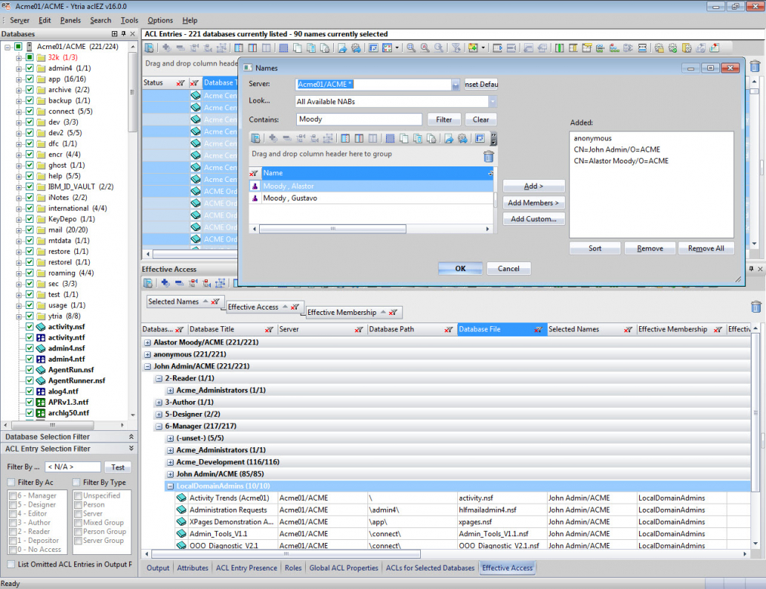Click the Add Members > button
Image resolution: width=766 pixels, height=589 pixels.
[x=534, y=203]
